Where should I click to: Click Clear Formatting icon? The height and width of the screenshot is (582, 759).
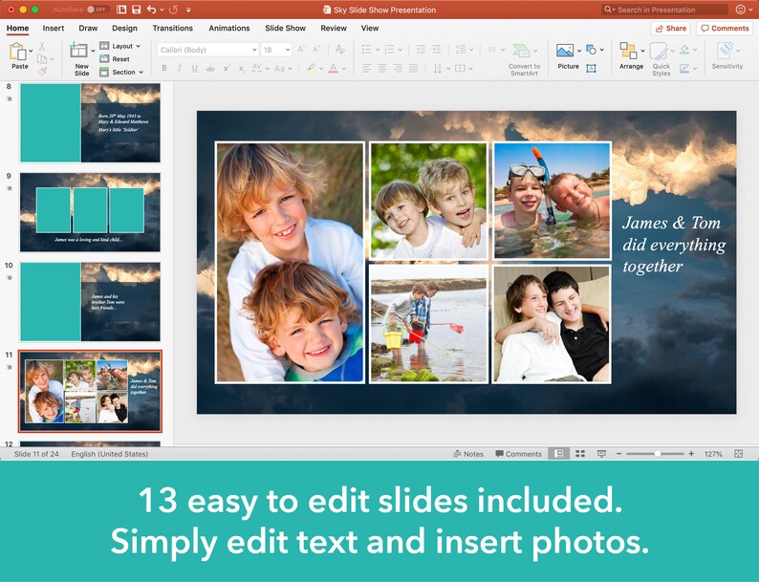coord(339,50)
